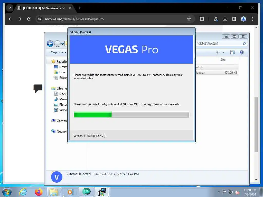Screen dimensions: 263x197
Task: Go back in Chrome browser history
Action: 10,19
